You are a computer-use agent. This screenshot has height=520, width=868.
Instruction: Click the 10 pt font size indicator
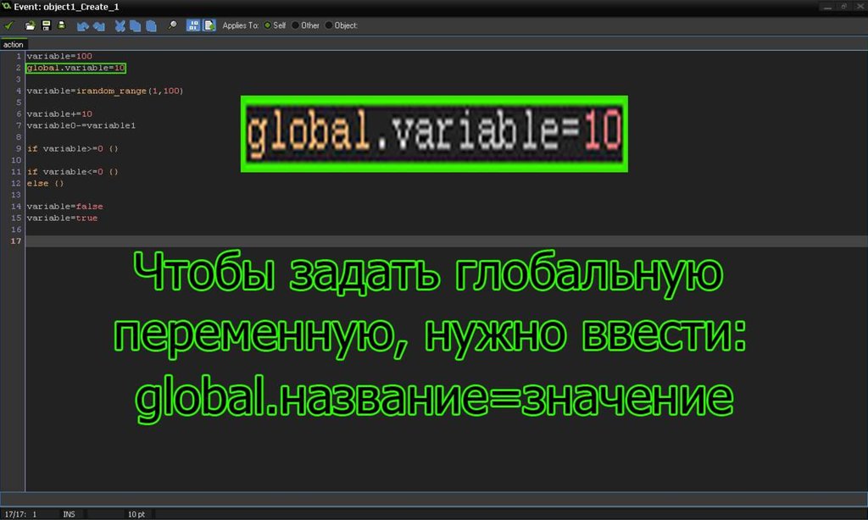tap(136, 514)
